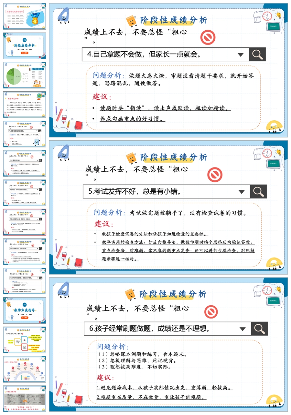Click the underlined suggestion "养成勾画重点的好习惯"

133,119
